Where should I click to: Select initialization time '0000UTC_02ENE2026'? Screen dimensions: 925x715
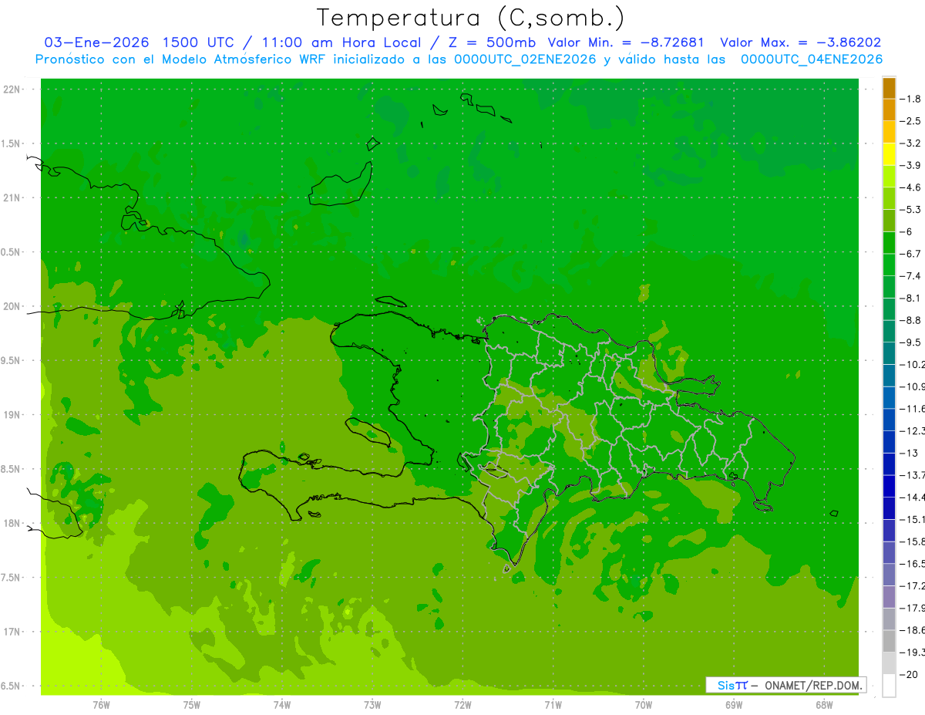tap(525, 59)
